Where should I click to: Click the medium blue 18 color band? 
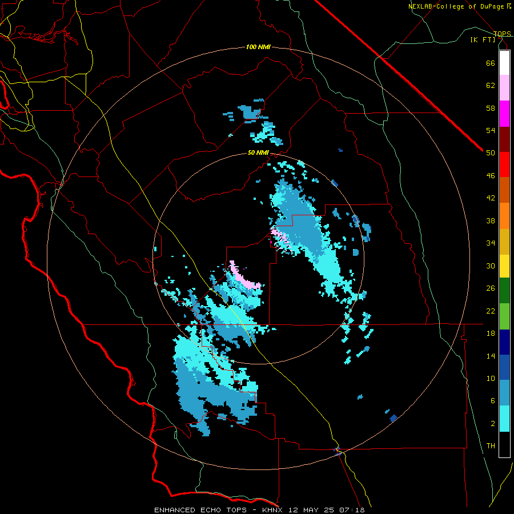click(504, 367)
